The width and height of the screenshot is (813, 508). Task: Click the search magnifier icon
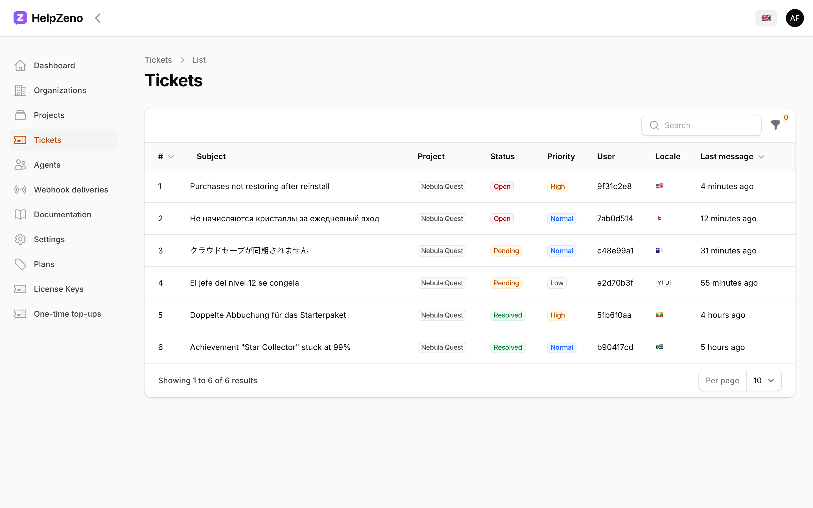(654, 125)
